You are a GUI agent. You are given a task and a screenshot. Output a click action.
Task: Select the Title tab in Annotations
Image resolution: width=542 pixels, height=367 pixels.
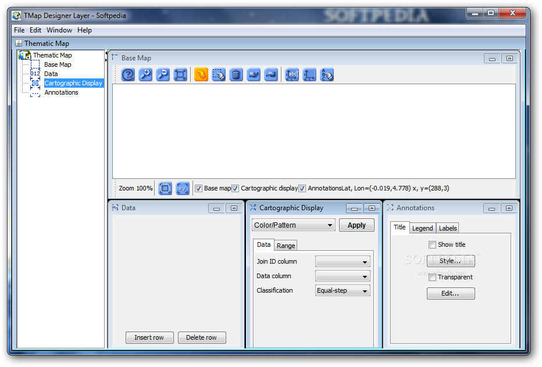[400, 227]
